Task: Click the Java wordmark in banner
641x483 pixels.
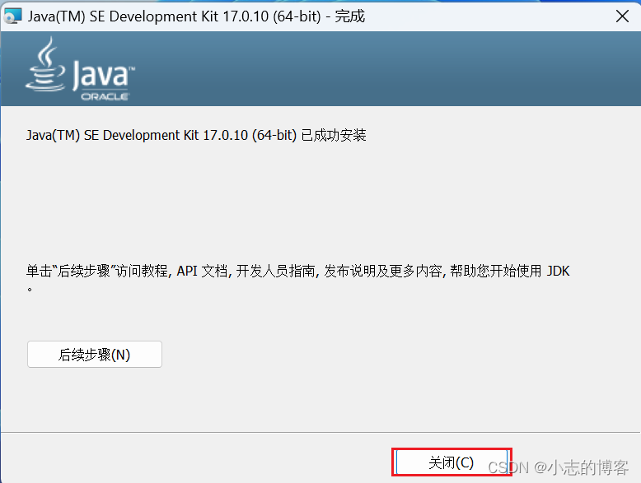Action: (x=103, y=76)
